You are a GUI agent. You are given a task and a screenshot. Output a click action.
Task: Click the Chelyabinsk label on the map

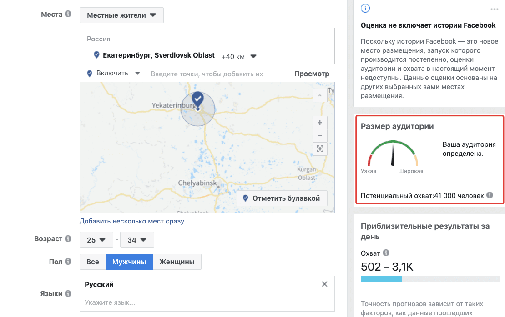coord(197,183)
